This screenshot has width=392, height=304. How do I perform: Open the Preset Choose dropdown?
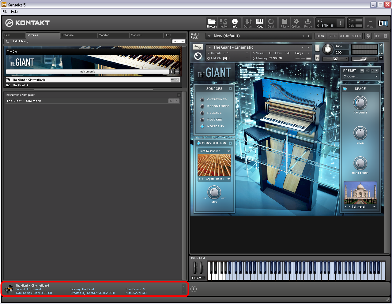point(360,76)
